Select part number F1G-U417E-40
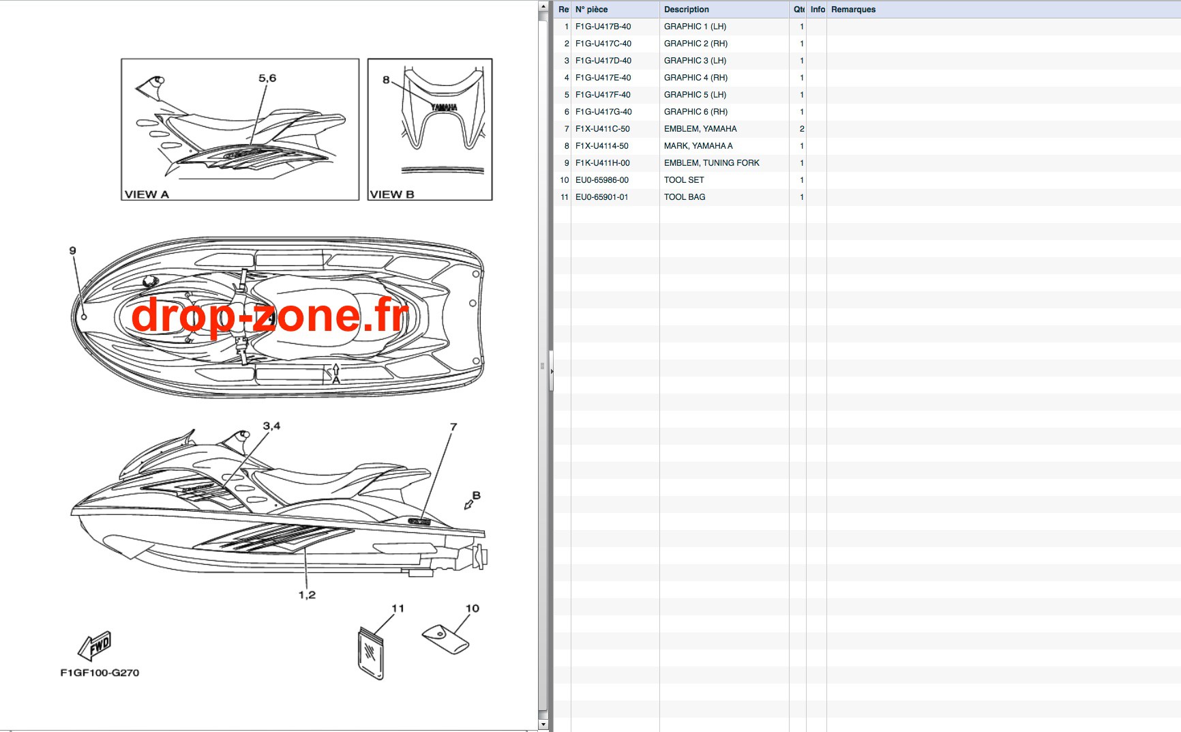1181x732 pixels. [603, 78]
